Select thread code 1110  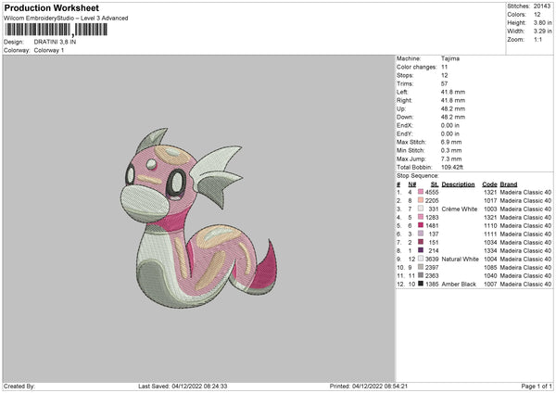pyautogui.click(x=490, y=225)
